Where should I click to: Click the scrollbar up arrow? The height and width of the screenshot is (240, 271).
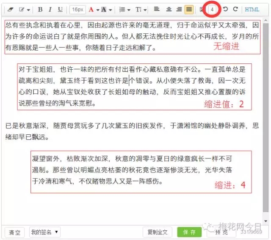click(x=265, y=21)
